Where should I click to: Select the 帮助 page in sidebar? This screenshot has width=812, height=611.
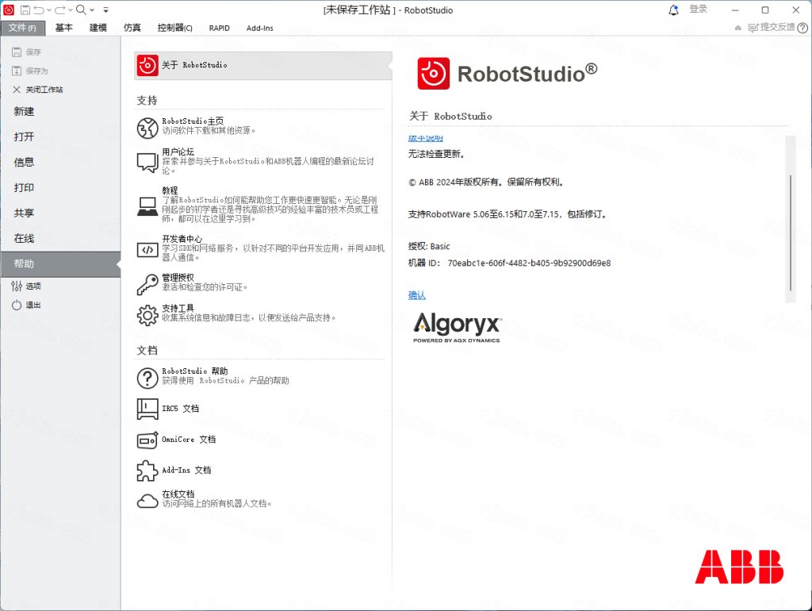(60, 263)
